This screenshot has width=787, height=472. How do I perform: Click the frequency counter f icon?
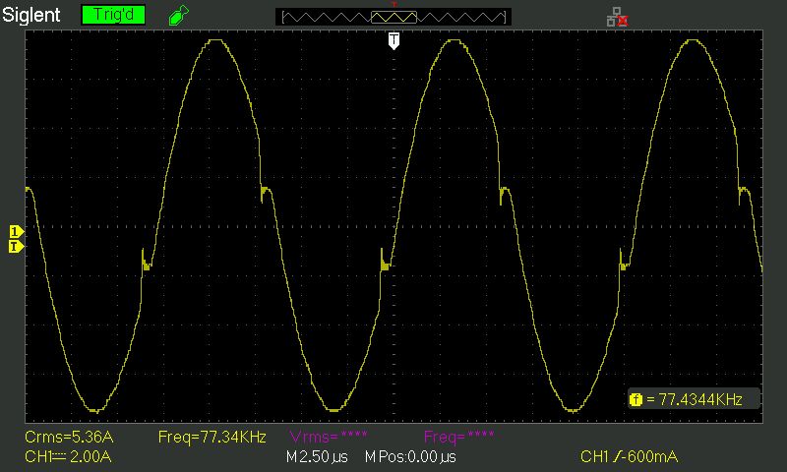click(x=636, y=399)
